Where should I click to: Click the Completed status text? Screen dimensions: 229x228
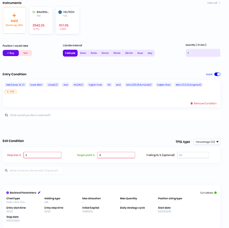tap(207, 193)
